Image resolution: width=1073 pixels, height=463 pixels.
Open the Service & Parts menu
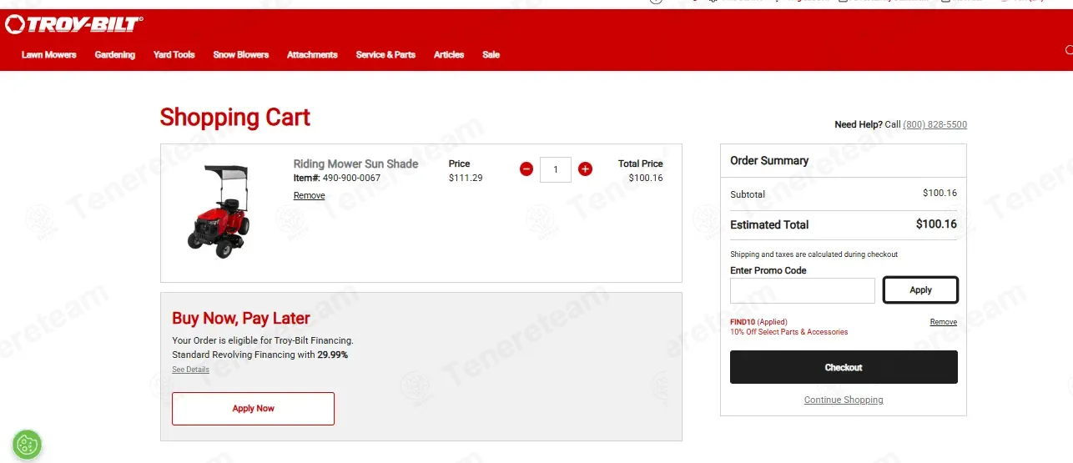[x=385, y=55]
